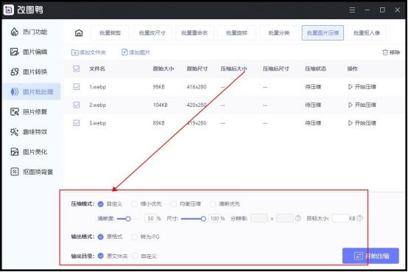The width and height of the screenshot is (408, 272).
Task: Start compressing 3.webp with its play button
Action: coord(362,123)
